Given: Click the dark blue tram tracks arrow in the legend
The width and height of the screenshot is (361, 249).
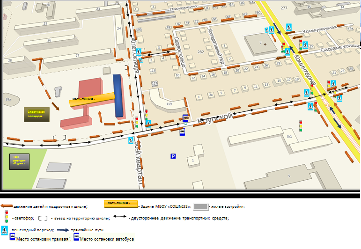Looking at the screenshot, I should [x=63, y=230].
